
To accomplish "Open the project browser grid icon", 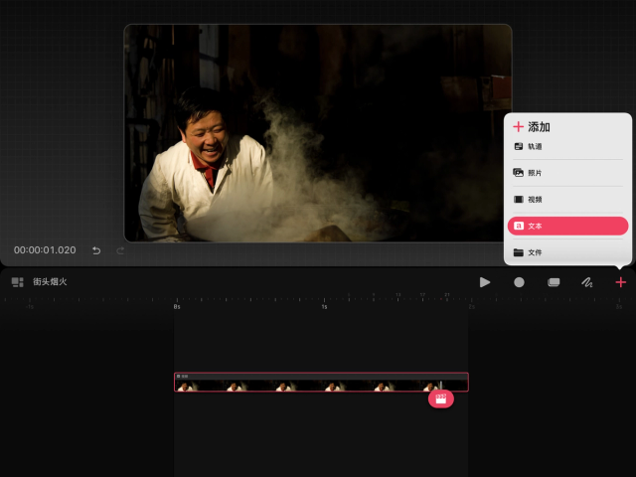I will (18, 282).
